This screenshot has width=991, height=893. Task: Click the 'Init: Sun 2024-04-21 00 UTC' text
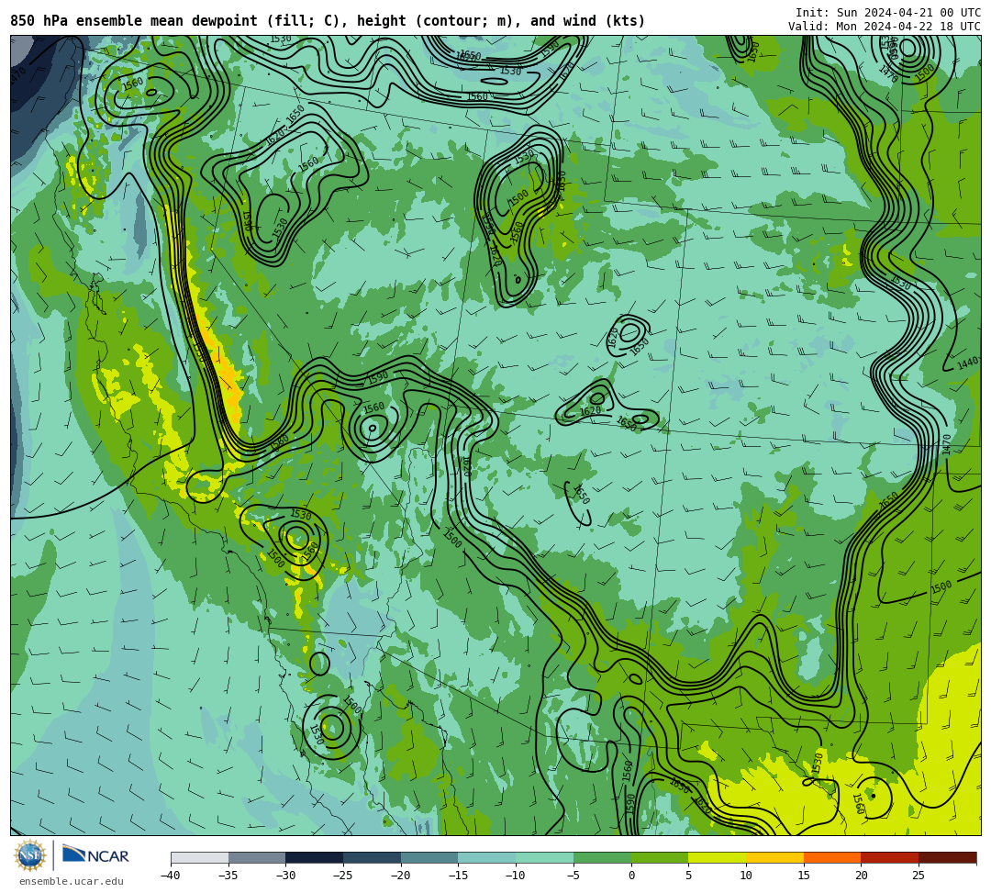coord(888,13)
